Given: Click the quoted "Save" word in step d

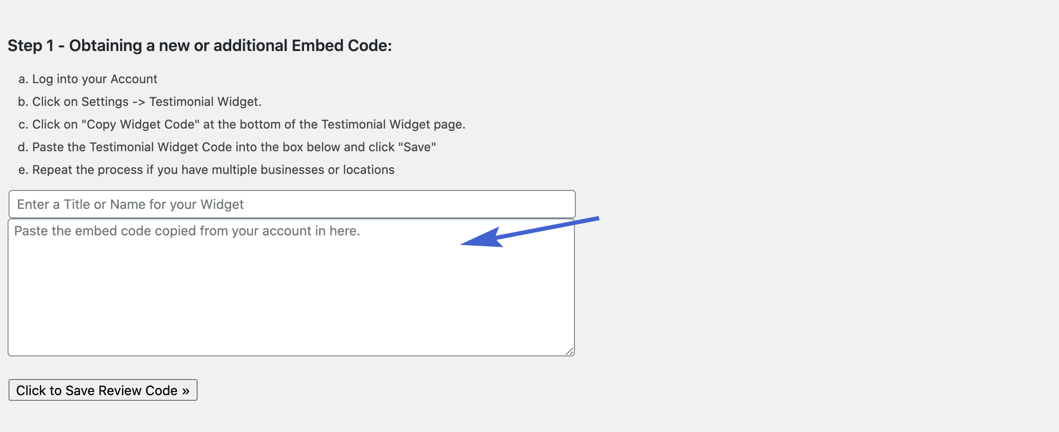Looking at the screenshot, I should point(417,147).
